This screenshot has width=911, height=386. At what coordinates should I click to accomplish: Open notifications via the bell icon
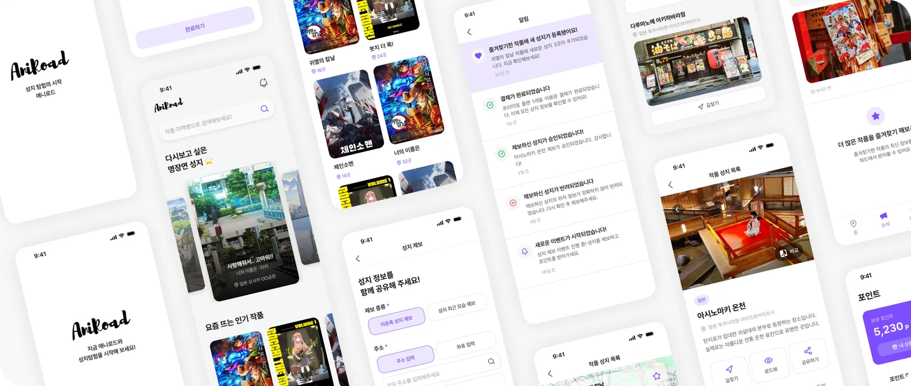(263, 82)
